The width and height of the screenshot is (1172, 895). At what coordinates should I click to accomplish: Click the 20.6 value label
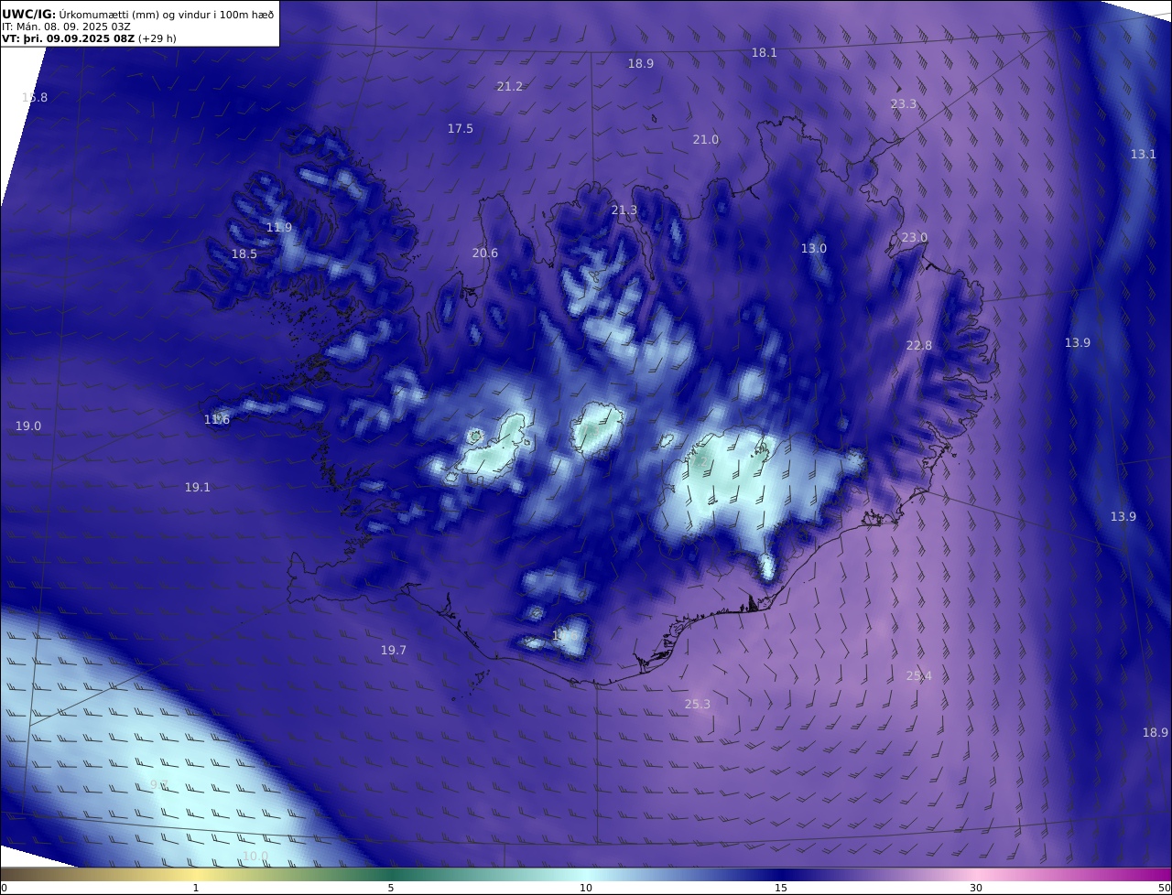pos(485,253)
